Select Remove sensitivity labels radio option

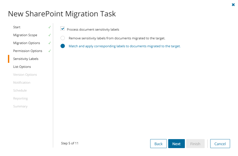[63, 38]
